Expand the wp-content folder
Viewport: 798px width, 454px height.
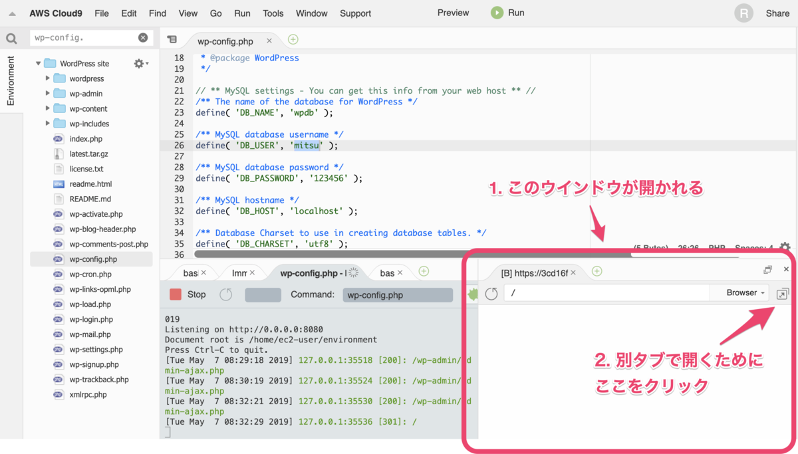pos(48,108)
